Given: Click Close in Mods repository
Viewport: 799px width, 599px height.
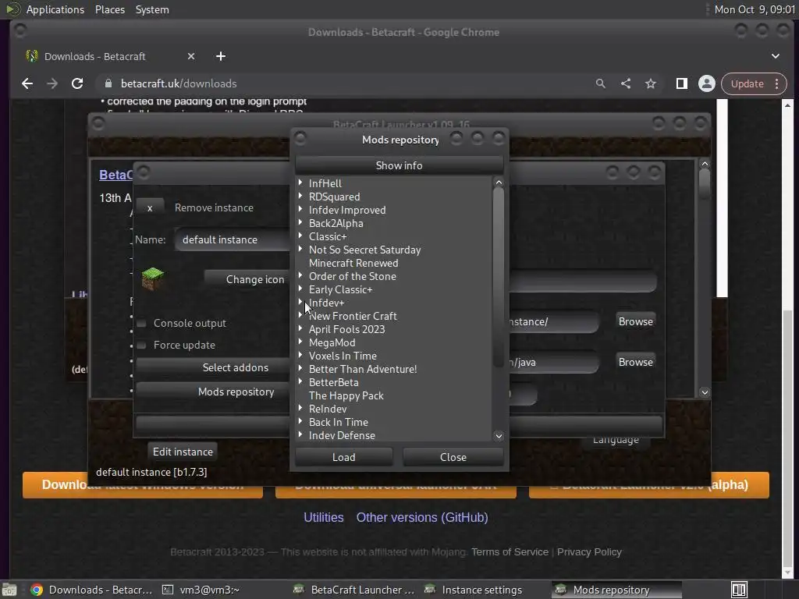Looking at the screenshot, I should 453,457.
